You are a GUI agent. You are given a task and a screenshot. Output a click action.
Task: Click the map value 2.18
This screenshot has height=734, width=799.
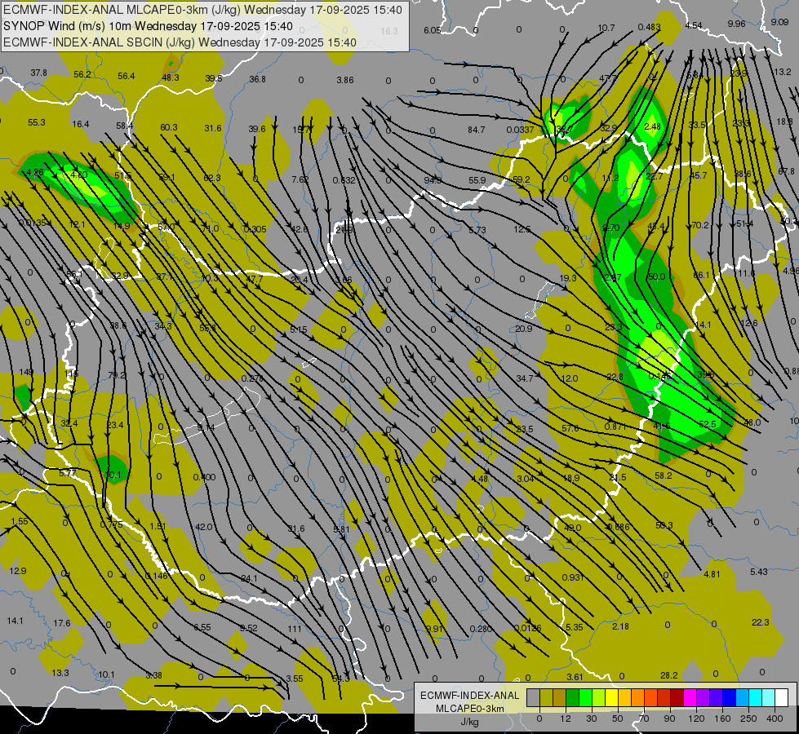pos(620,626)
